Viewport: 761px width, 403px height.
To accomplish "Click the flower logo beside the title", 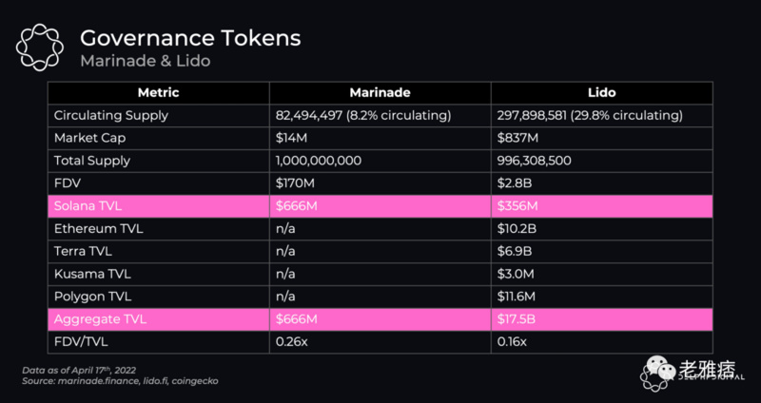I will pyautogui.click(x=41, y=48).
